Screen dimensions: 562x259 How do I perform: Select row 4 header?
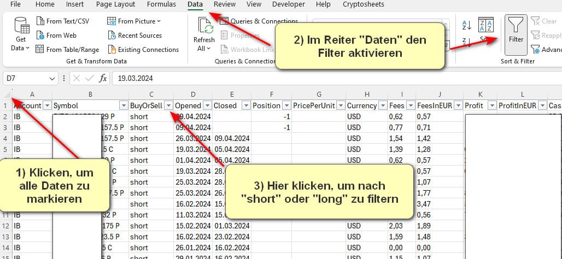[x=5, y=138]
